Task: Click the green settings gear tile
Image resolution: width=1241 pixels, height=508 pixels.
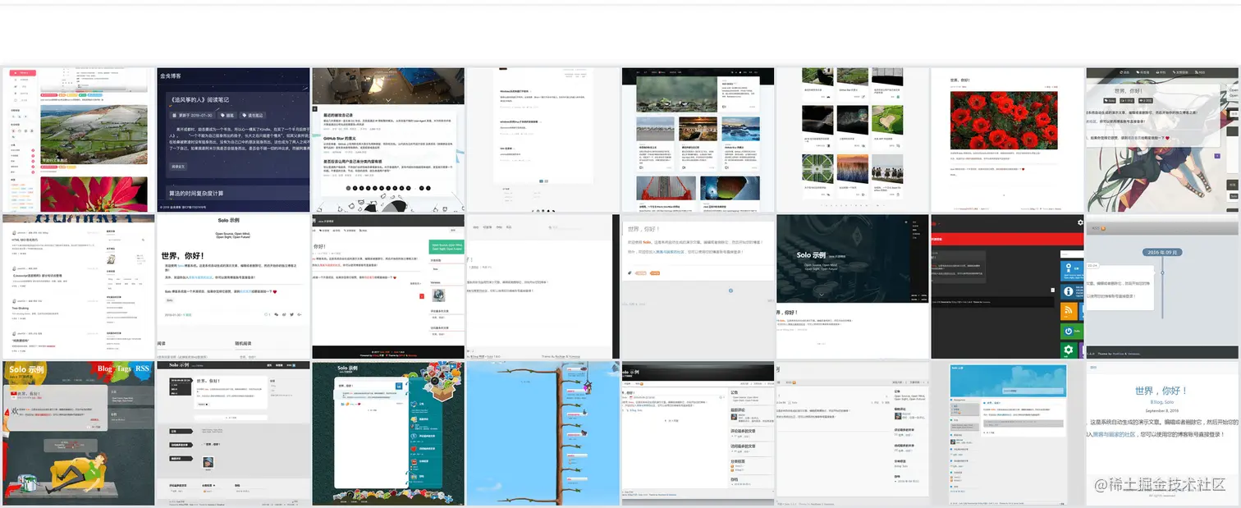Action: click(x=1069, y=350)
